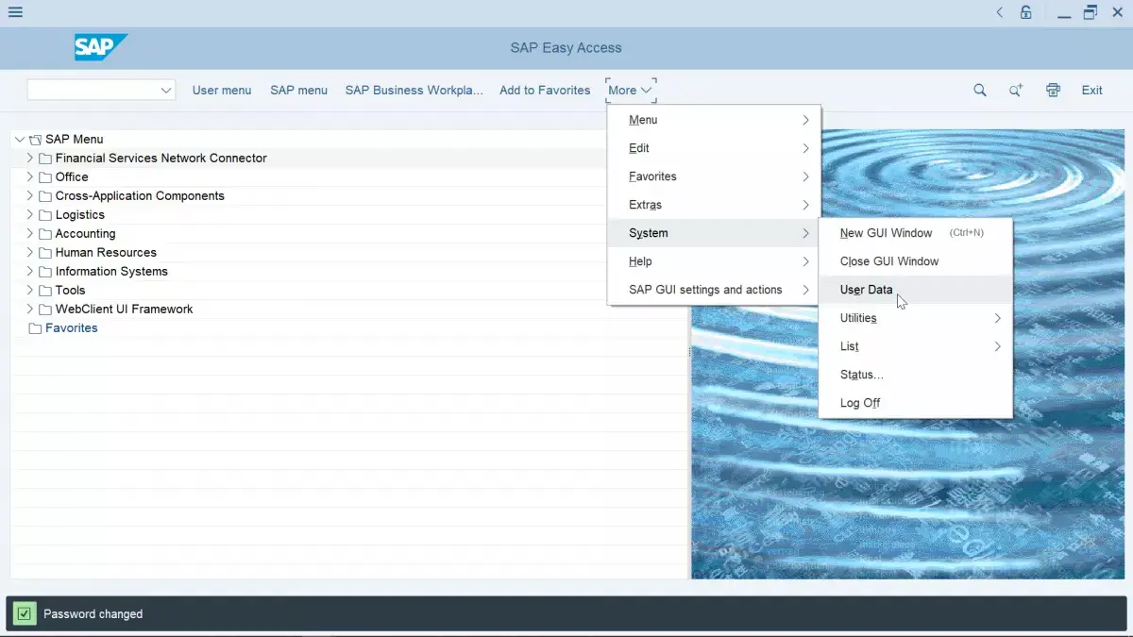Open the Extras submenu
The image size is (1133, 637).
click(x=714, y=205)
